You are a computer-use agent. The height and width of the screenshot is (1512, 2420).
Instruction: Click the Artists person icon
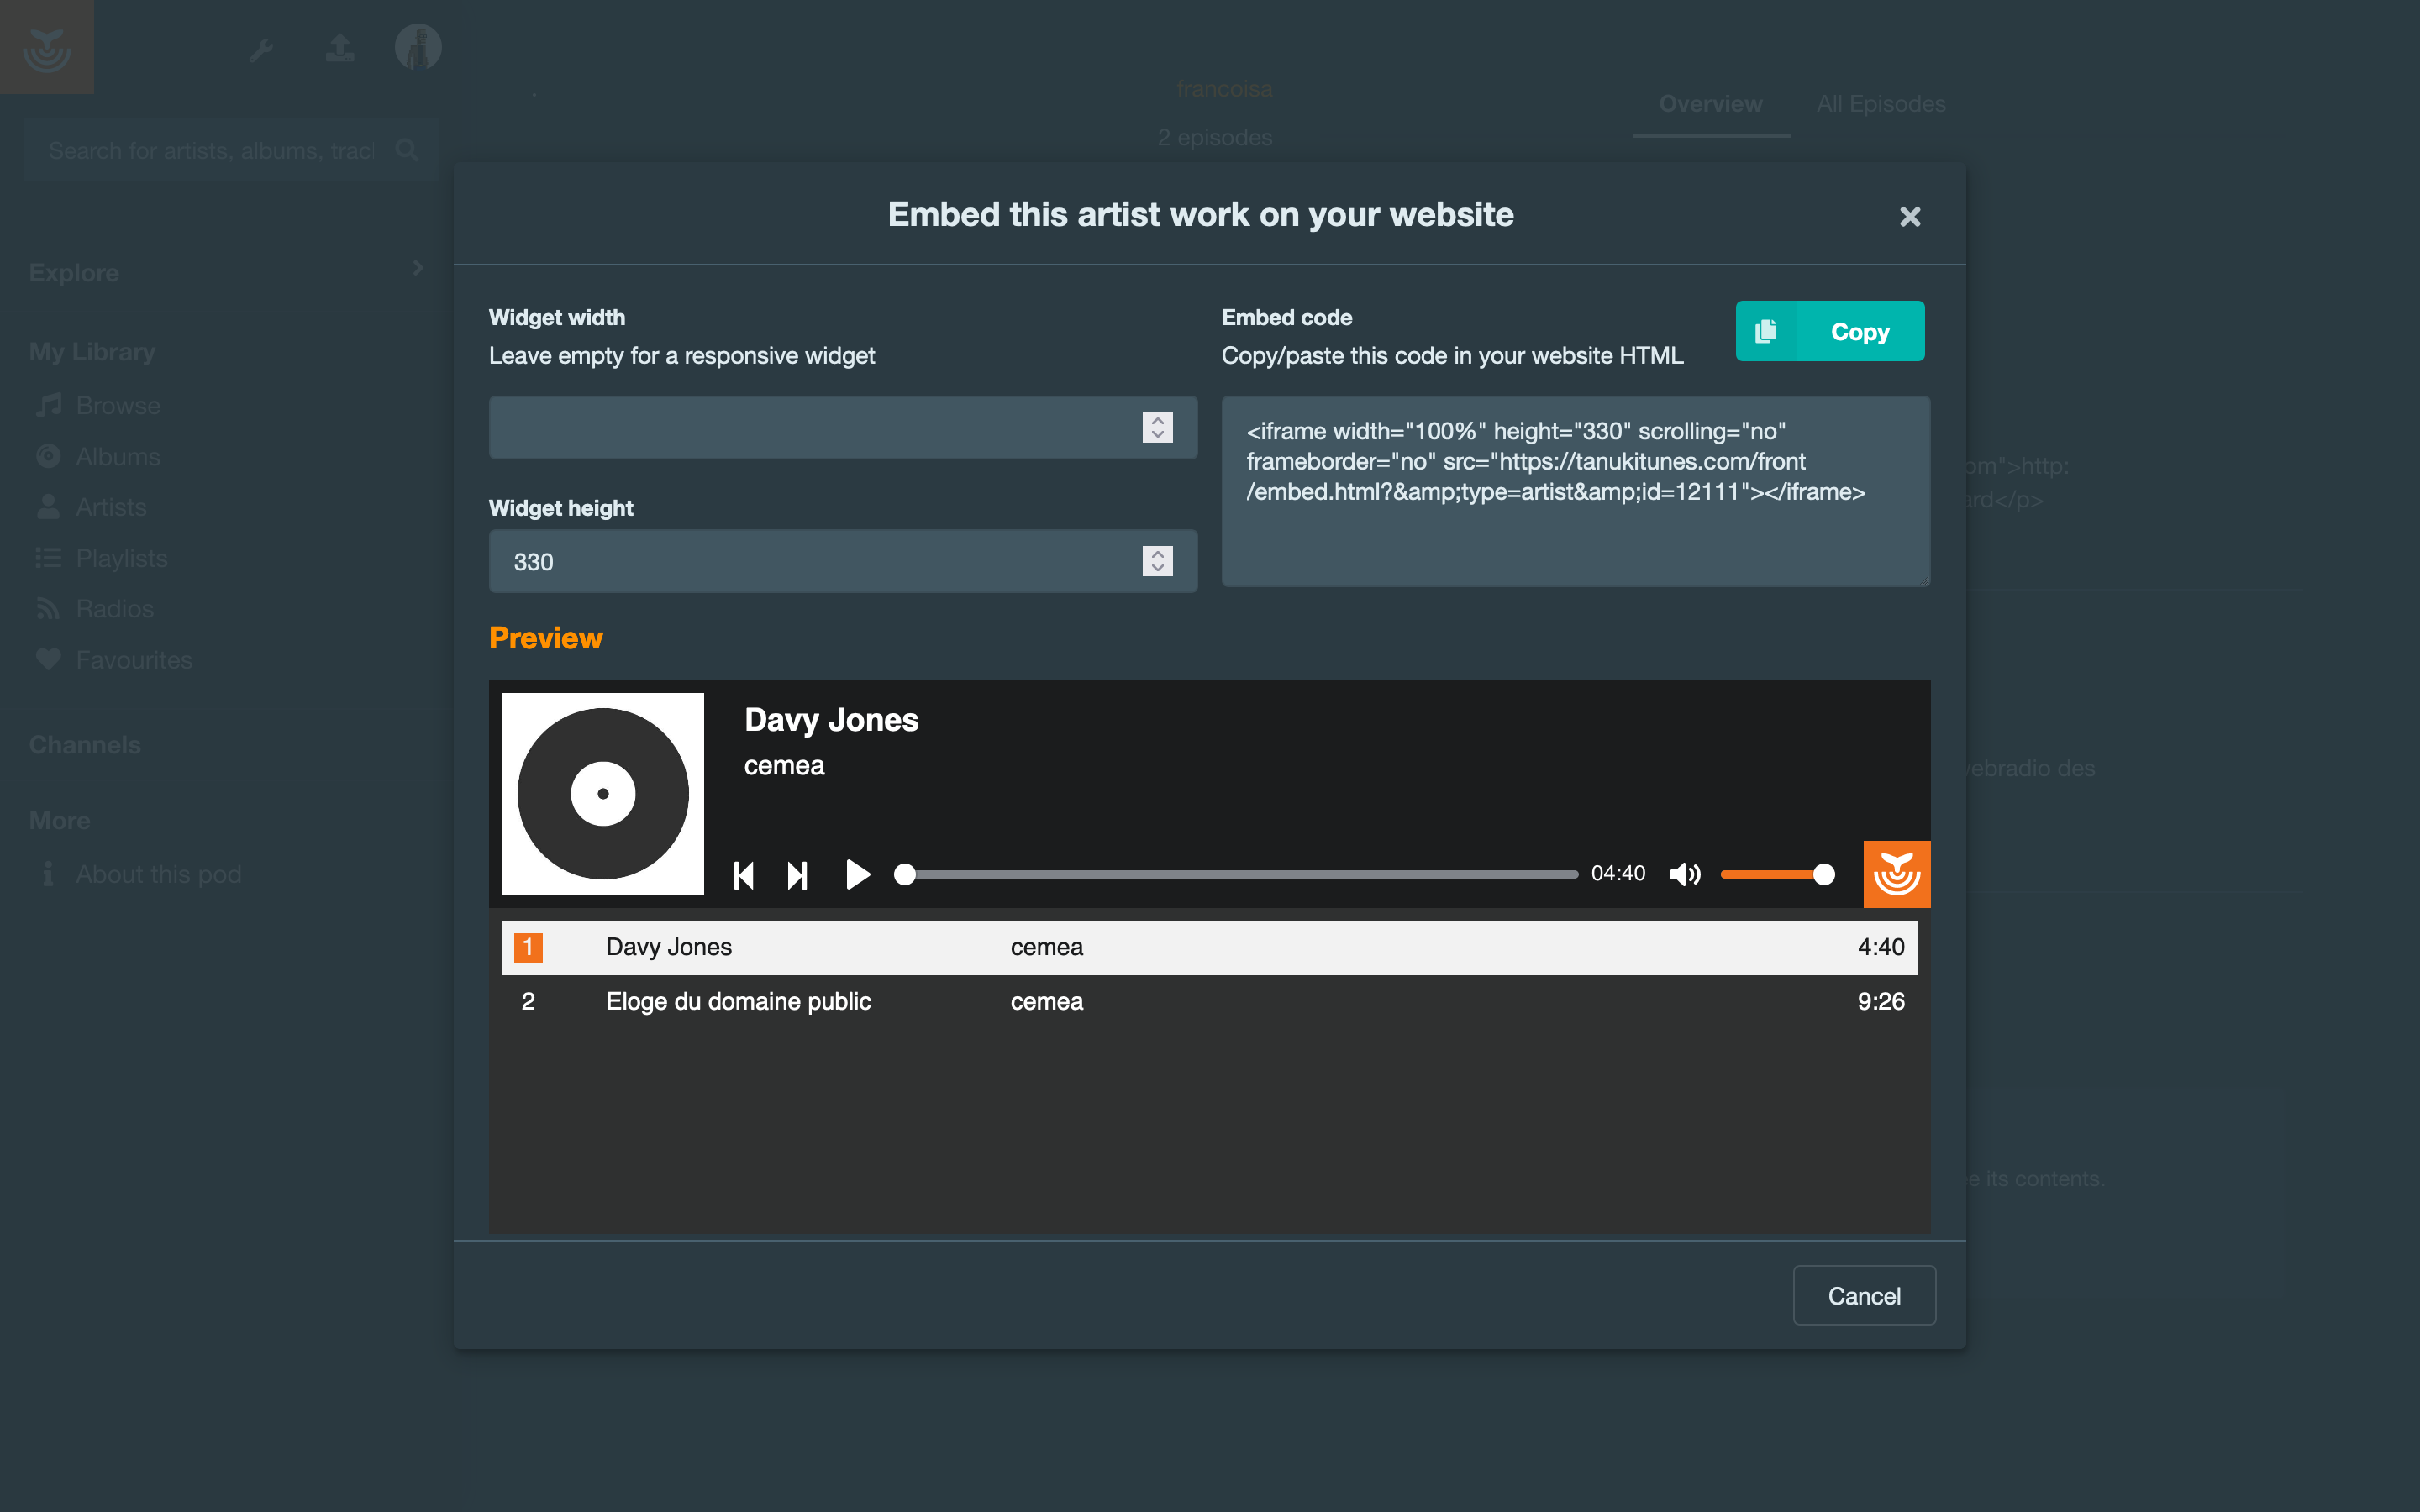[x=48, y=506]
